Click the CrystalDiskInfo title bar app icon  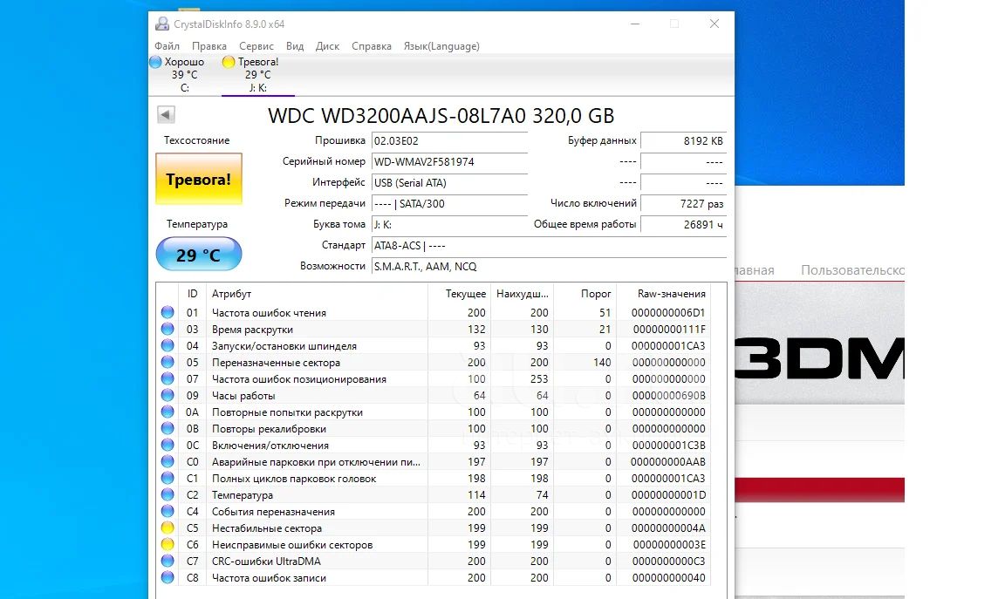coord(162,24)
